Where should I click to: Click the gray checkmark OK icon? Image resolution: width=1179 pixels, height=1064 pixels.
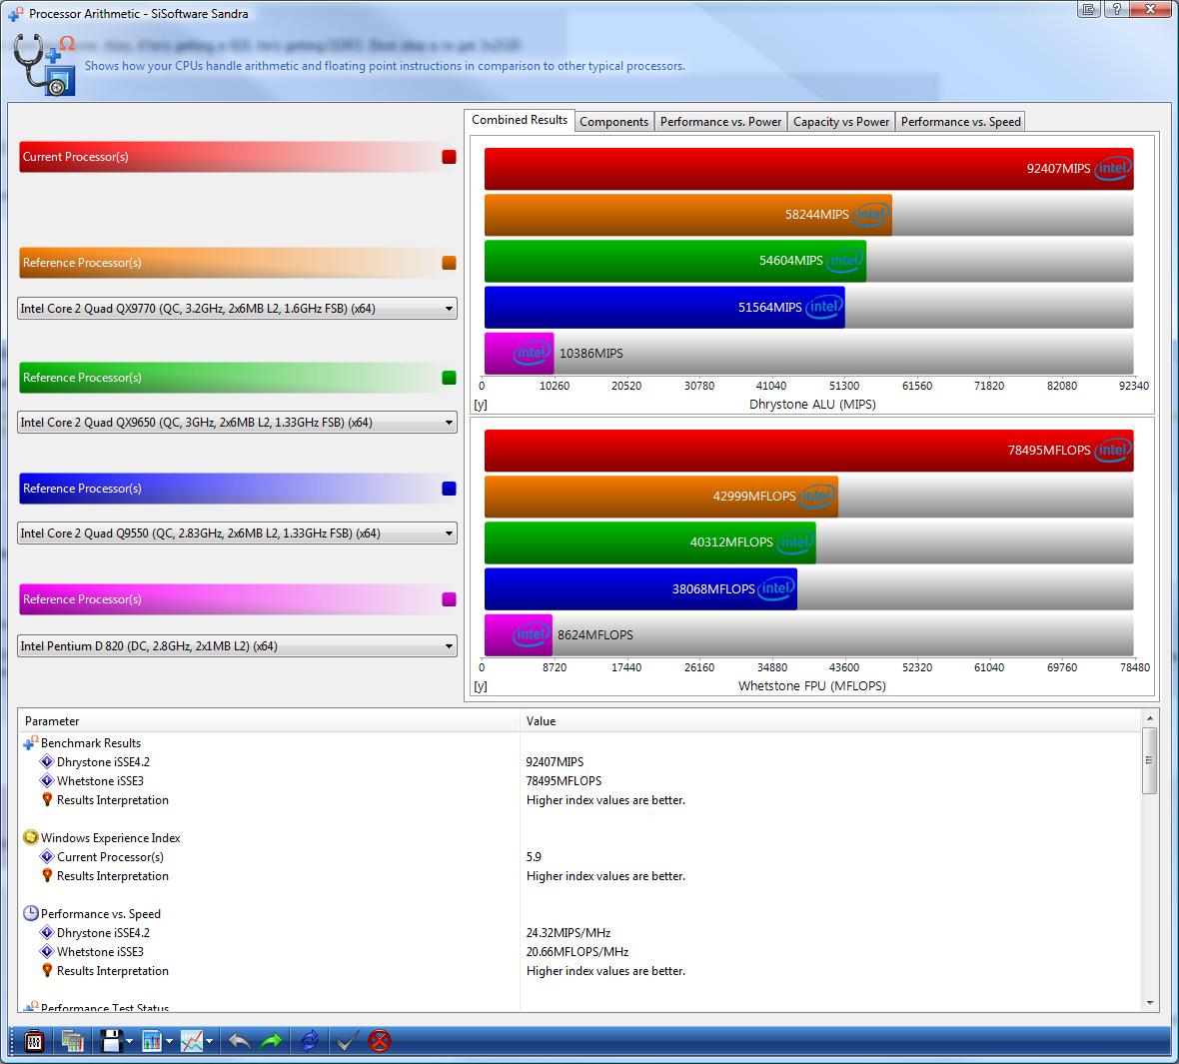point(346,1041)
